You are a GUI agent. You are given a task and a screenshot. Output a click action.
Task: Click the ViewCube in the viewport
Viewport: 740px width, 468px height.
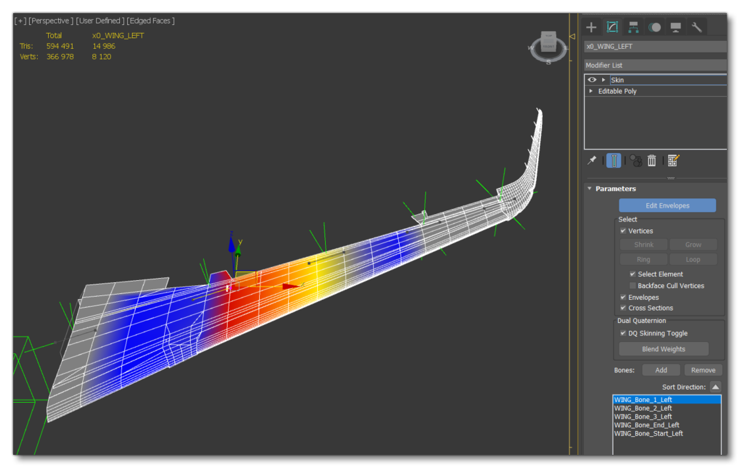(548, 44)
